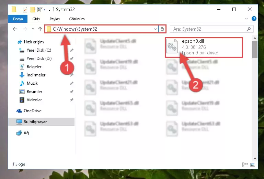Open the Müzik folder

[x=32, y=83]
